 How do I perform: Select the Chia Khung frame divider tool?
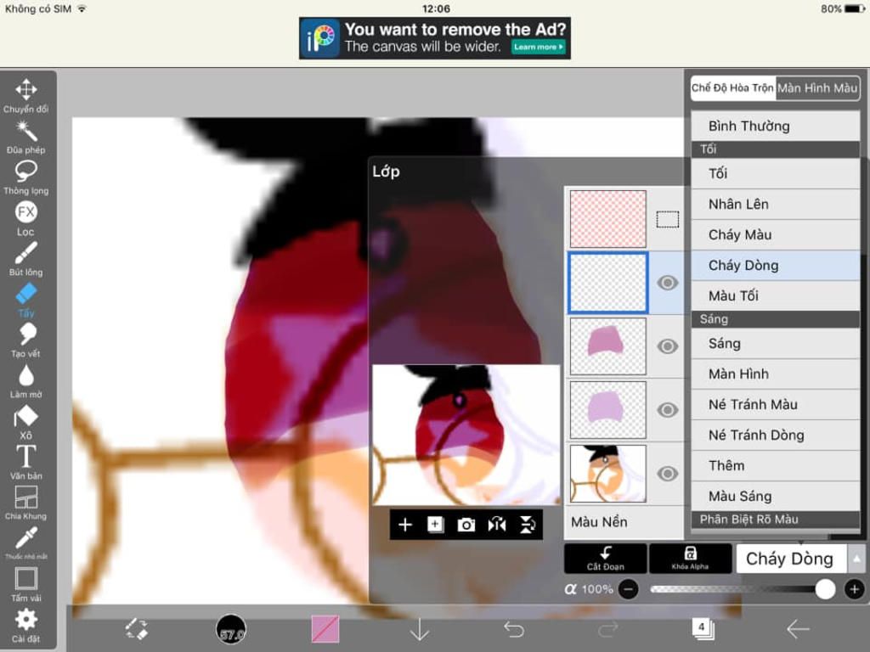pos(26,503)
